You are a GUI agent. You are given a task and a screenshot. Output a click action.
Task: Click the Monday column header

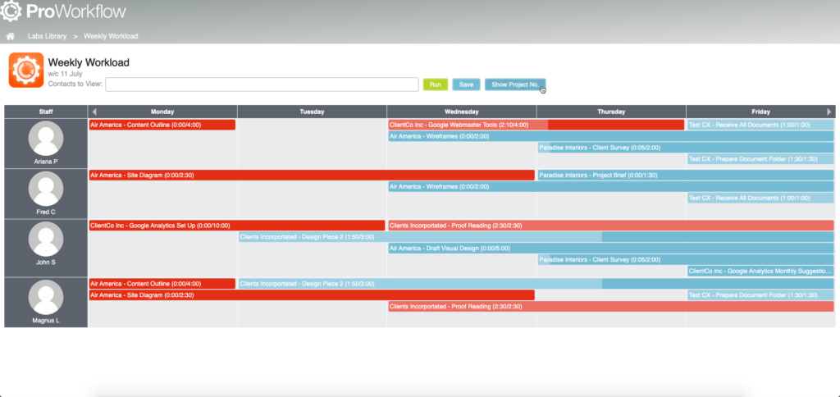(x=162, y=112)
